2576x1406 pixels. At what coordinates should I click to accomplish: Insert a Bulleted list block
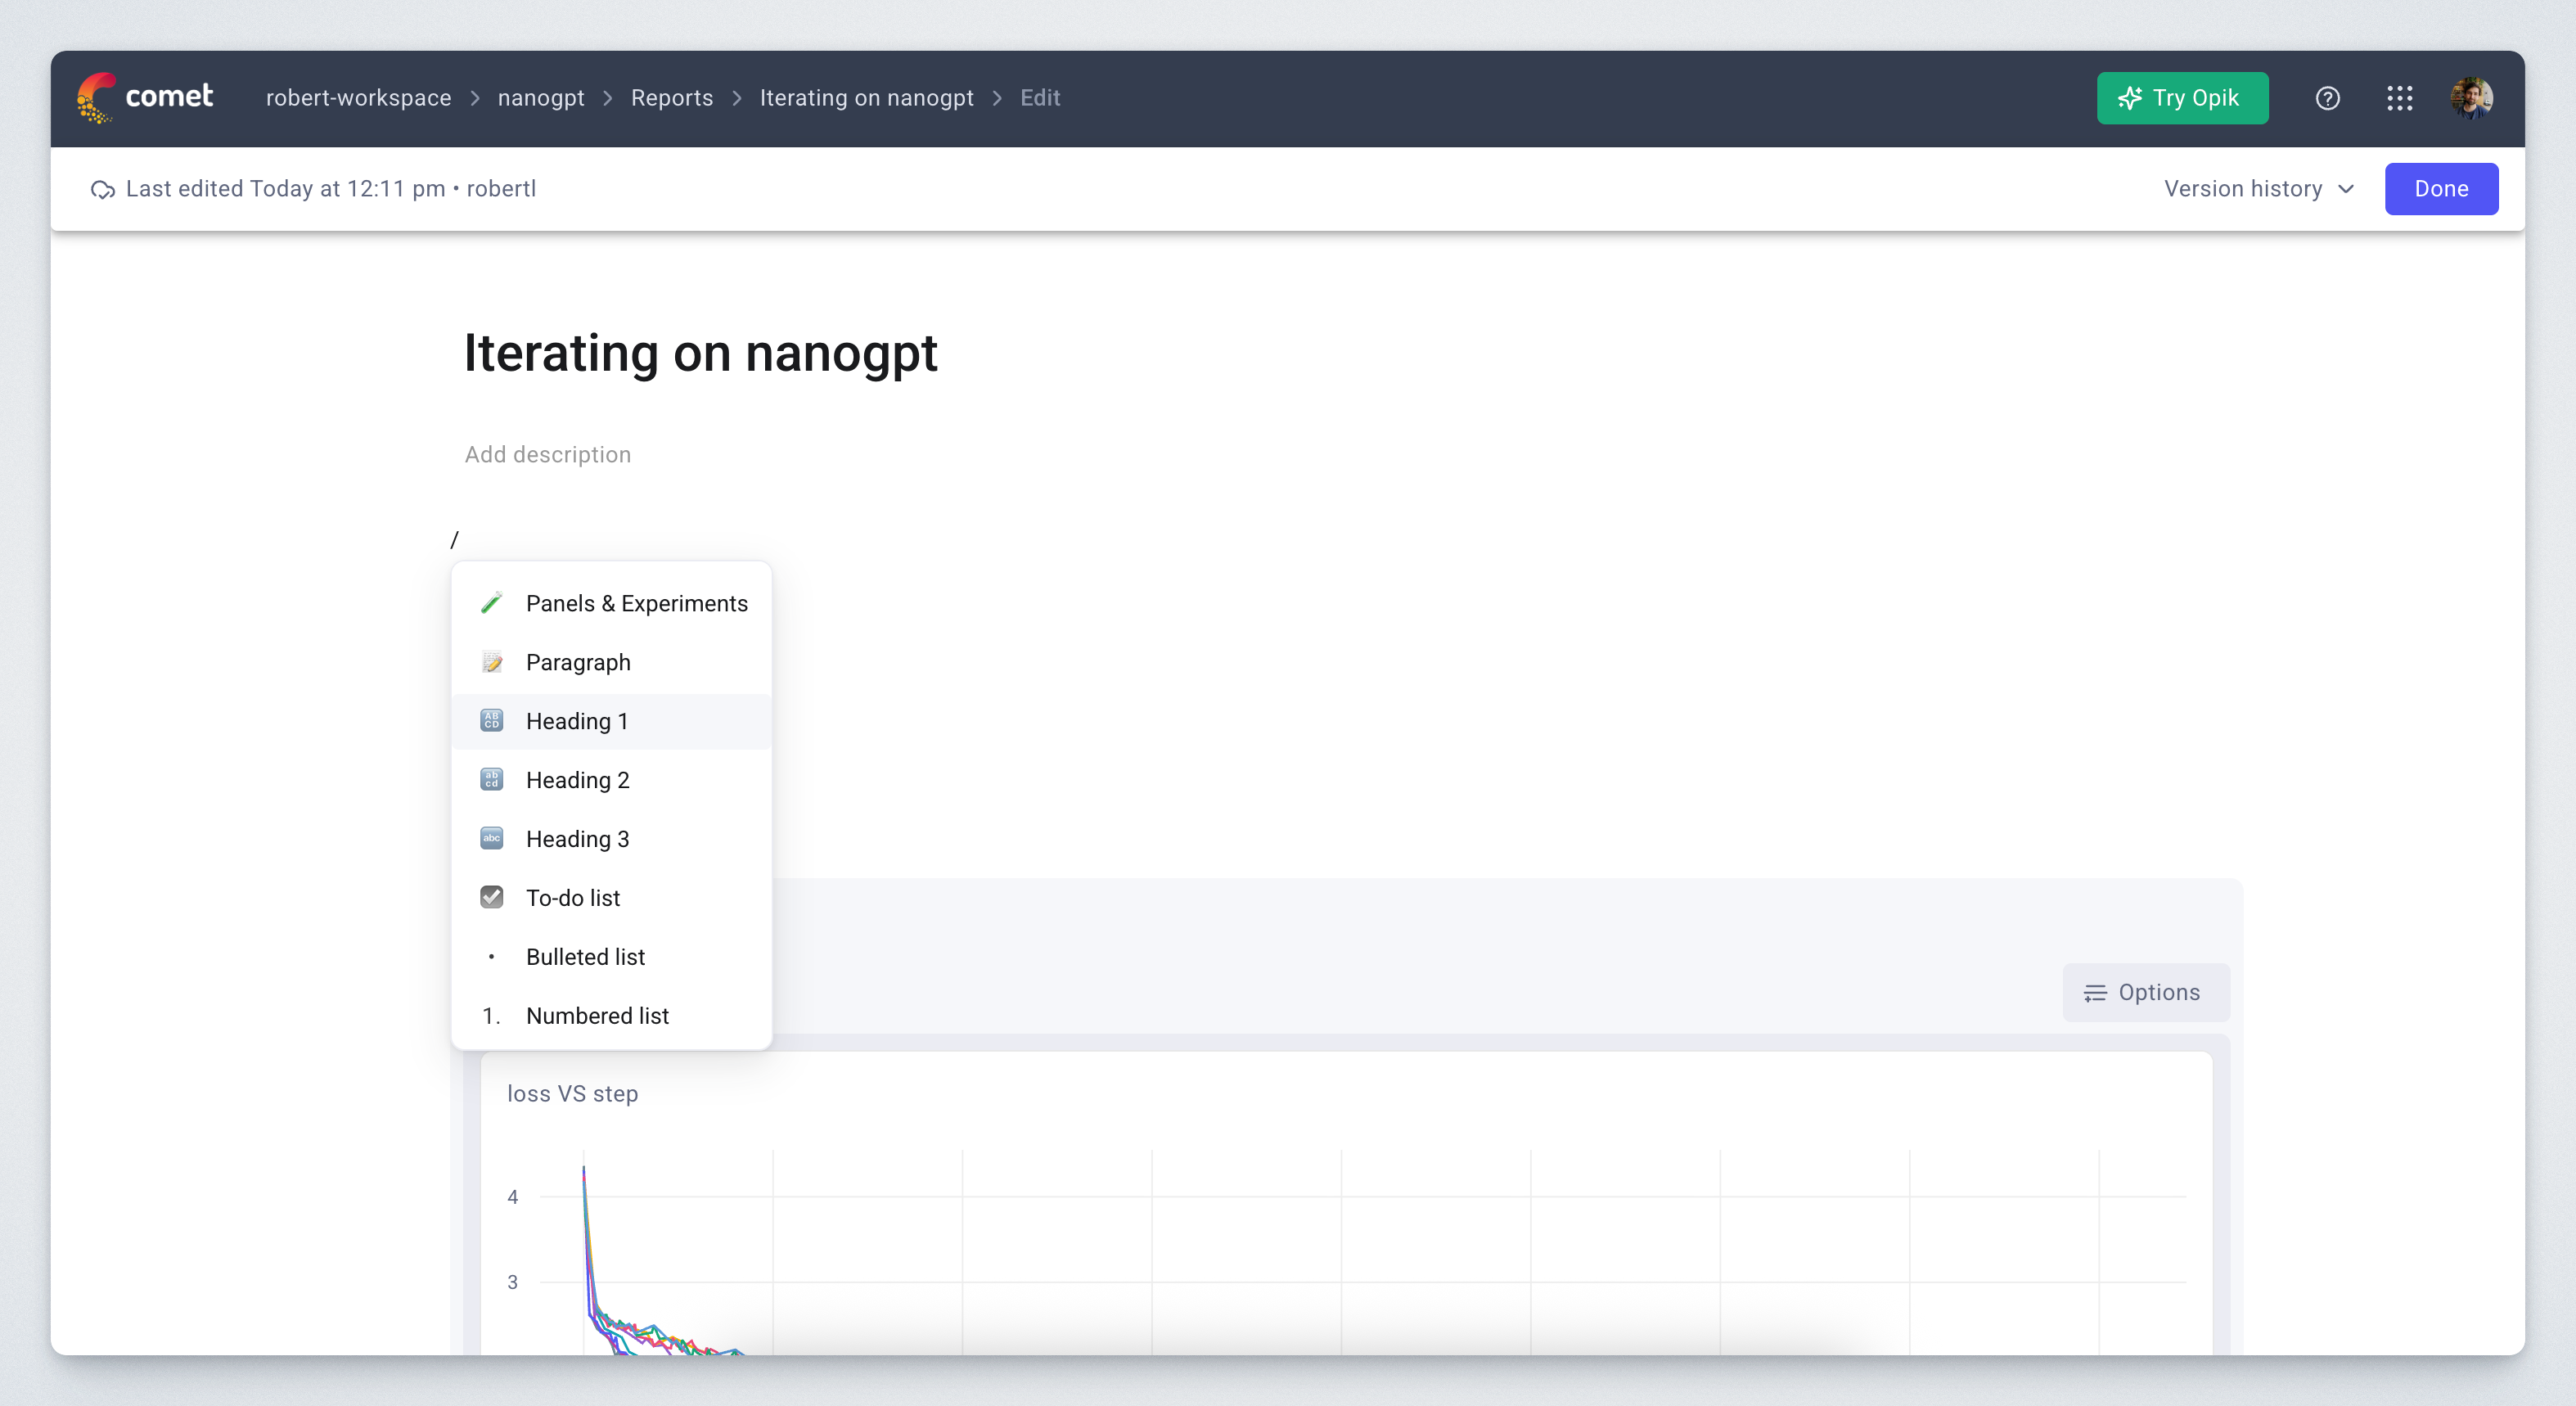[x=585, y=956]
